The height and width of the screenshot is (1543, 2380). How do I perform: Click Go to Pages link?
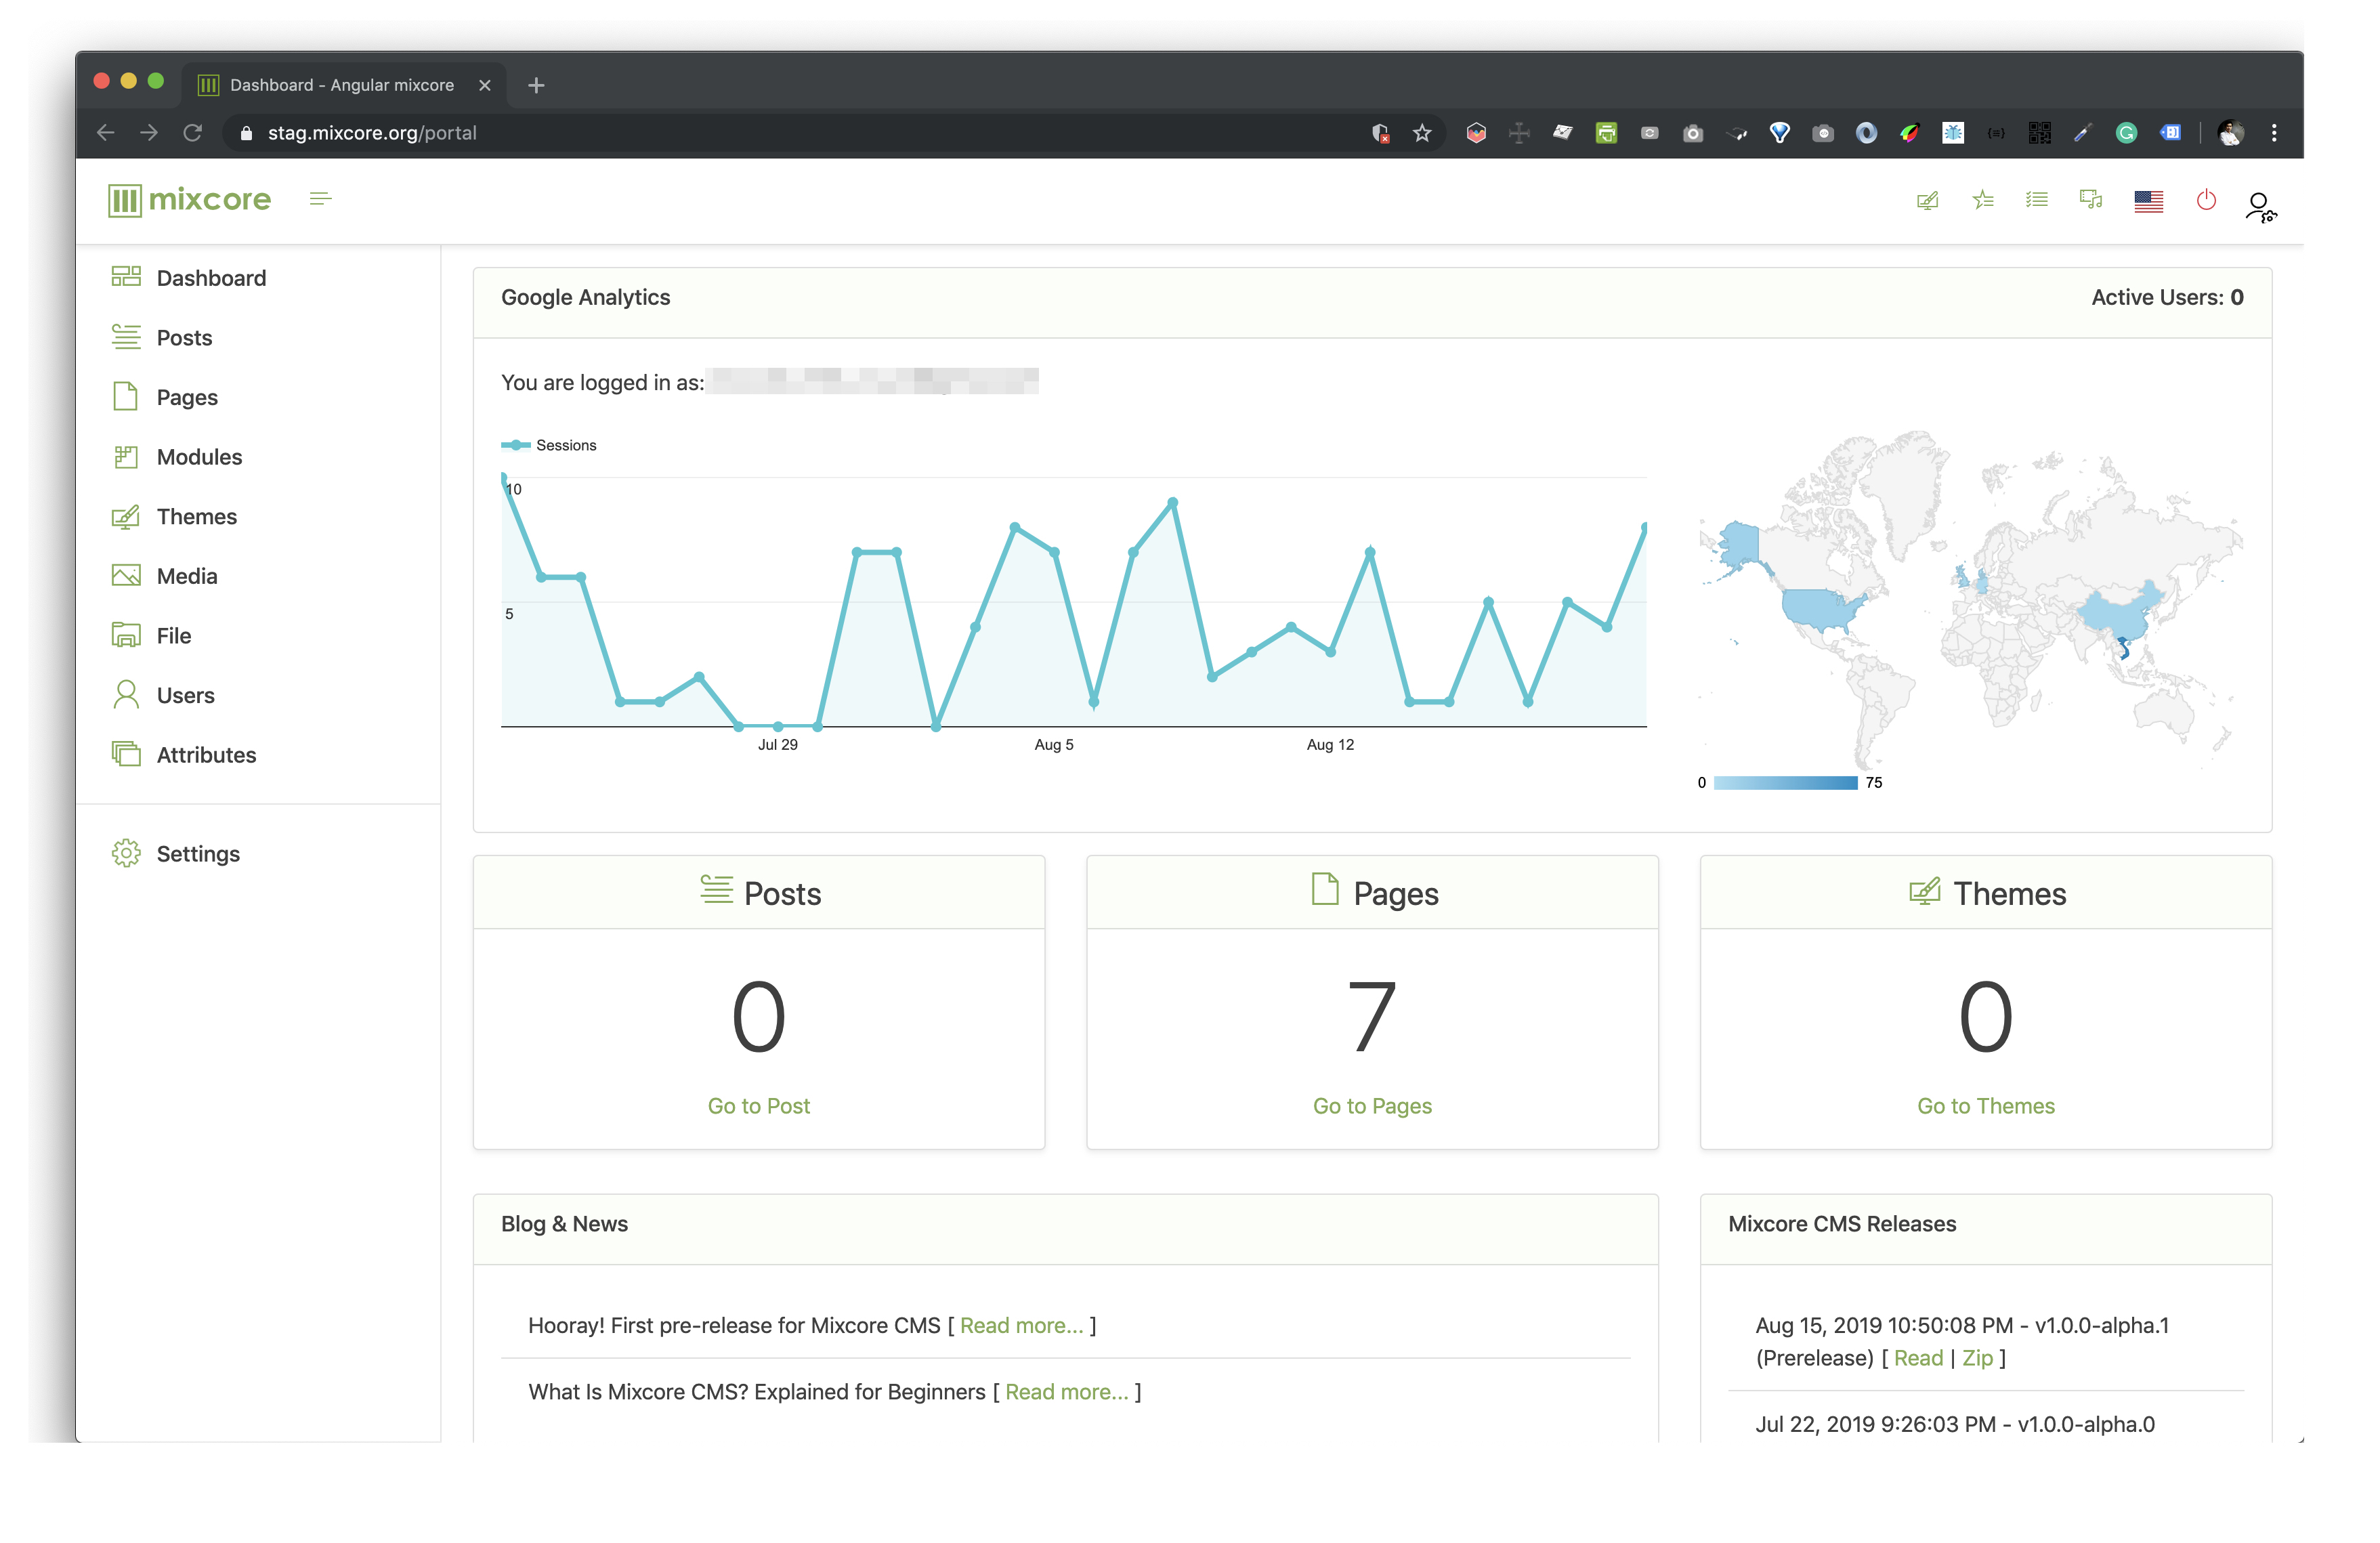(x=1374, y=1105)
